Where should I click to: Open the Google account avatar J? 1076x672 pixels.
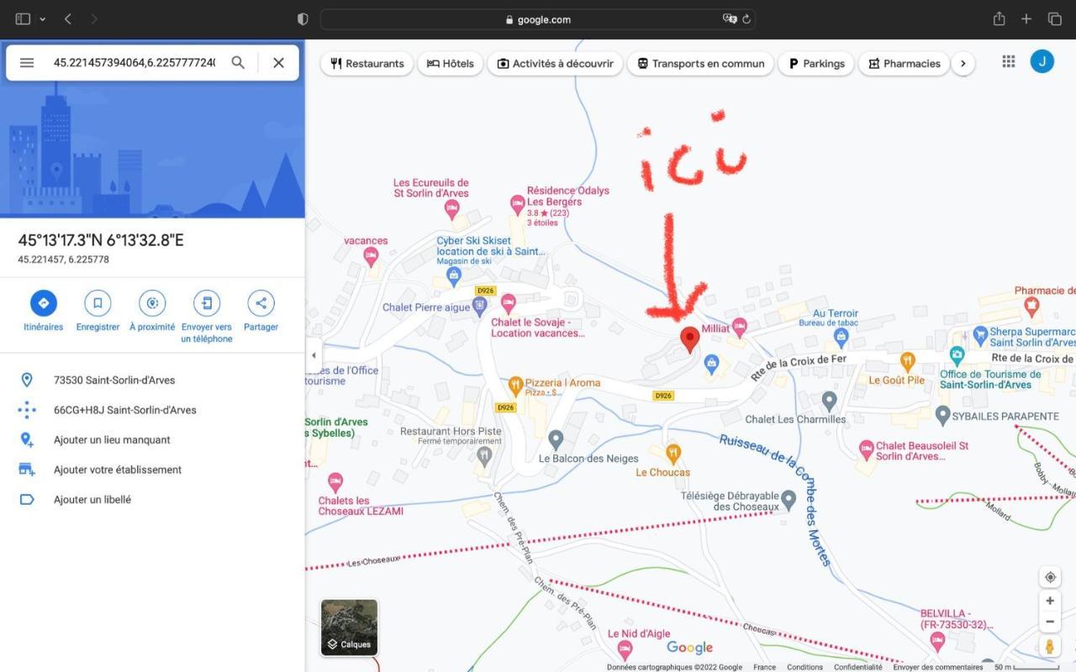pyautogui.click(x=1042, y=61)
